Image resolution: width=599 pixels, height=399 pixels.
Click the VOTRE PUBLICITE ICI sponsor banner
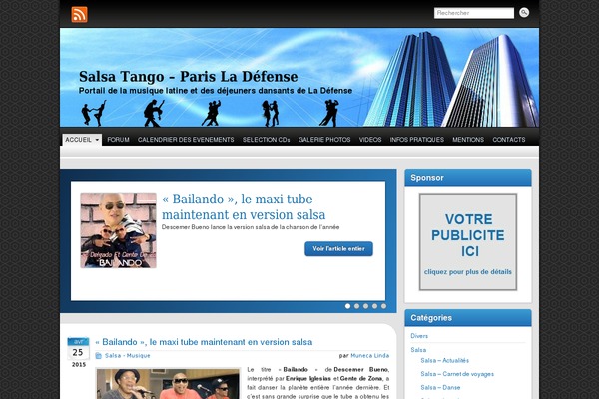(468, 241)
